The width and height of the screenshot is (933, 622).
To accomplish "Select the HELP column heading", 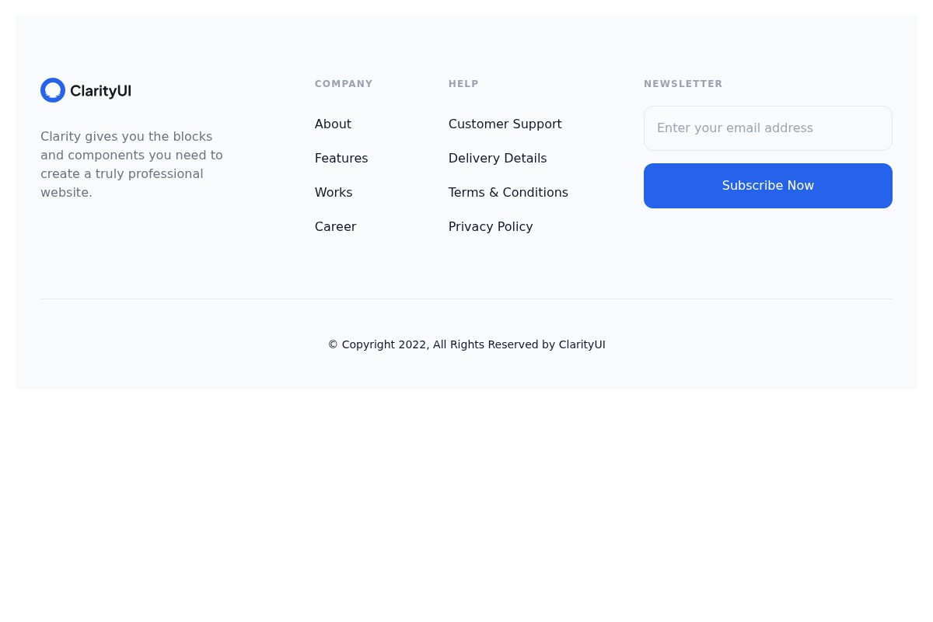I will (463, 84).
